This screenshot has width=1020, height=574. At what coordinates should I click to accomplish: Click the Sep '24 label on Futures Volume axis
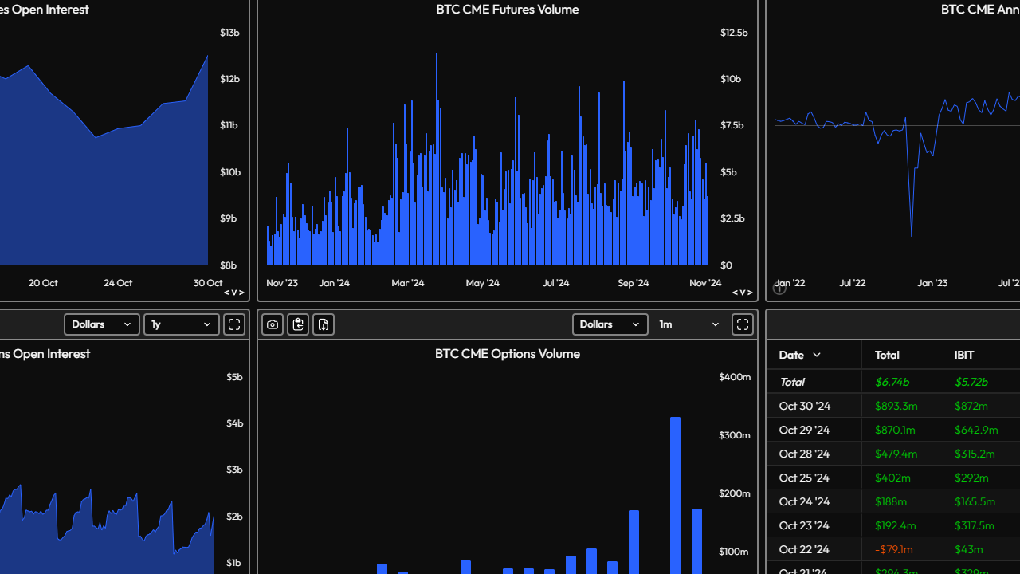[x=634, y=283]
